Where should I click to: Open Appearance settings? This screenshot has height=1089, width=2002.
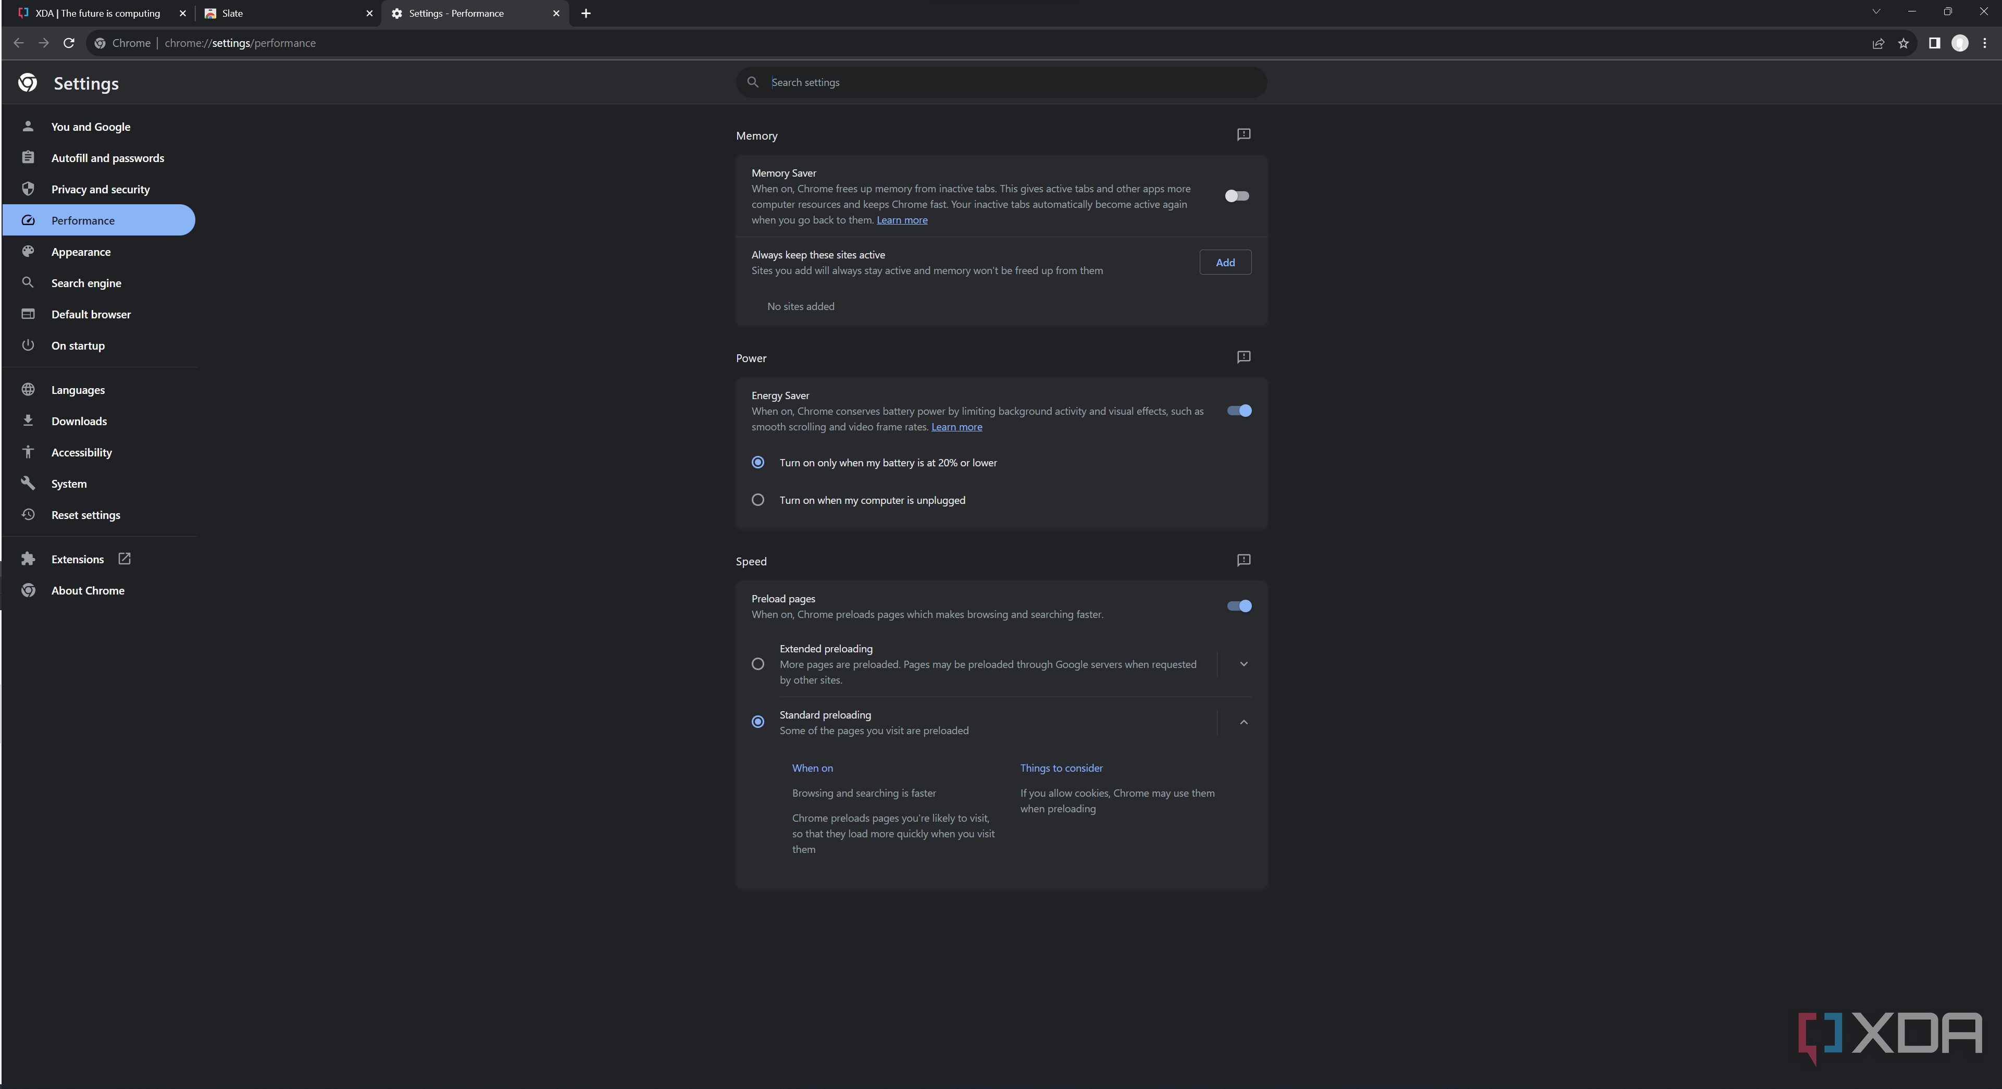[x=100, y=252]
